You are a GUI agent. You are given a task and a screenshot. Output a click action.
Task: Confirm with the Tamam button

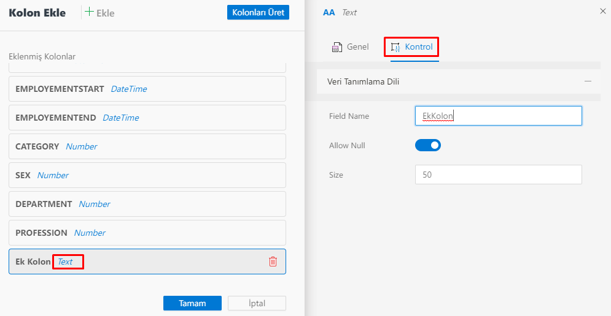point(192,303)
